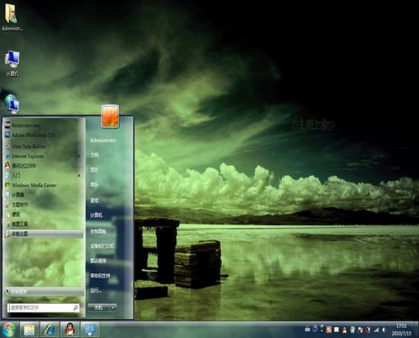Expand the Internet Explorer jump list arrow

(79, 156)
